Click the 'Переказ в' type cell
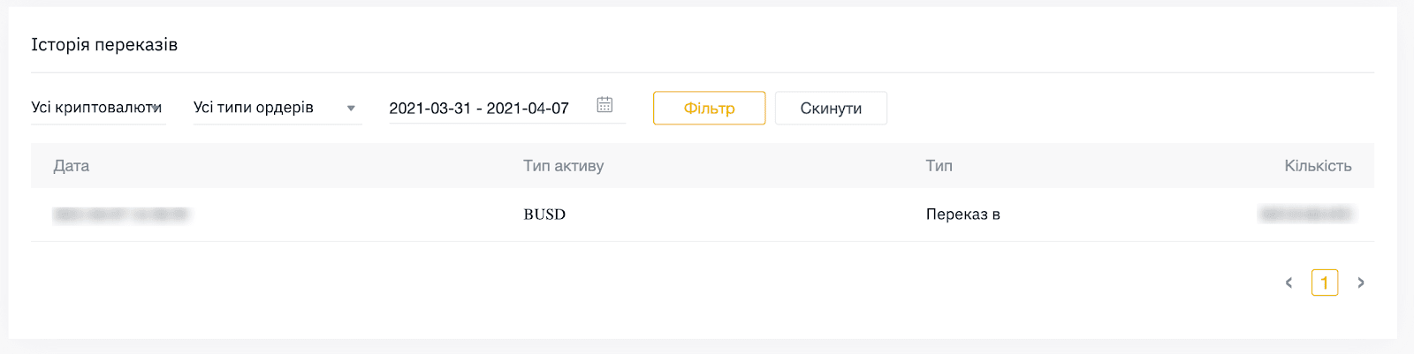 click(x=963, y=215)
